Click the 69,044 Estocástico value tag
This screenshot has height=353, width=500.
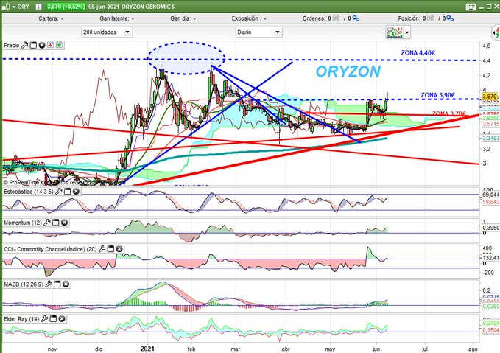[490, 195]
